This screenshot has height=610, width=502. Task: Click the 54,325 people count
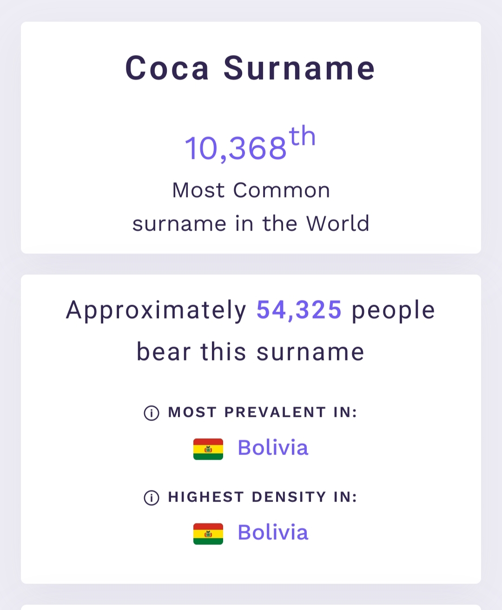click(x=299, y=310)
